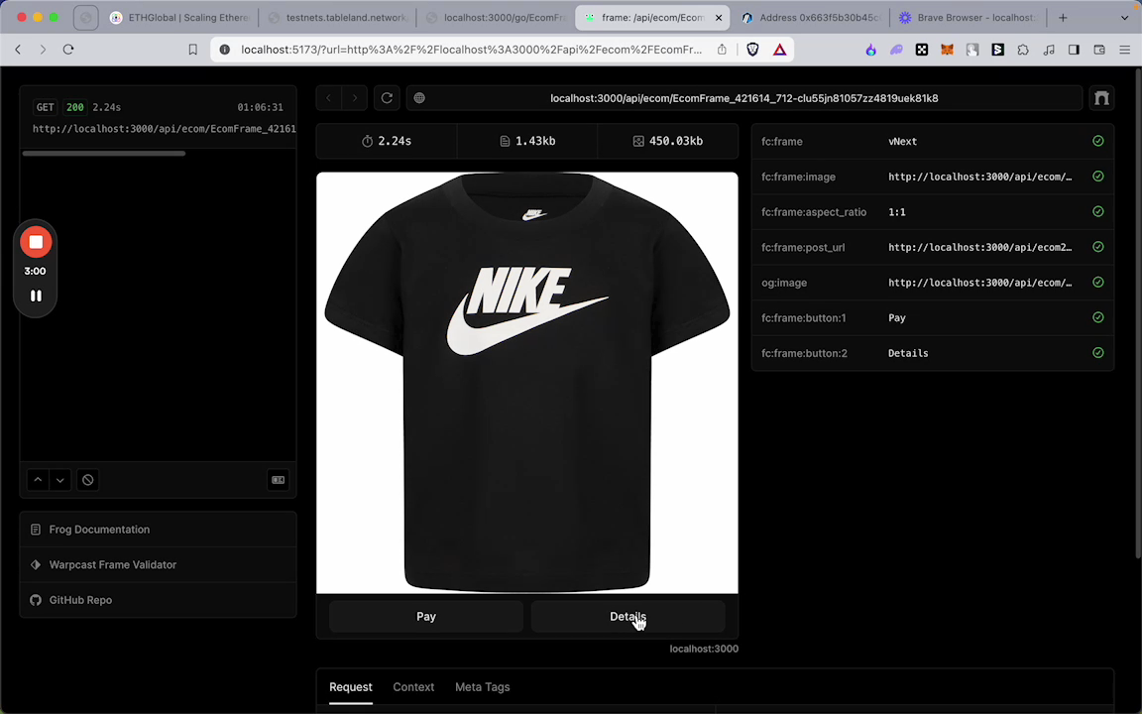Open the black-and-white pattern extension
The image size is (1142, 714).
coord(922,50)
